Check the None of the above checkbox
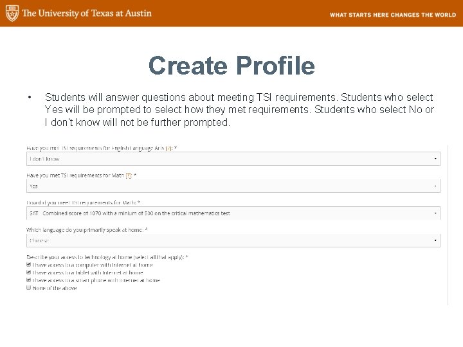The width and height of the screenshot is (463, 347). pyautogui.click(x=29, y=288)
